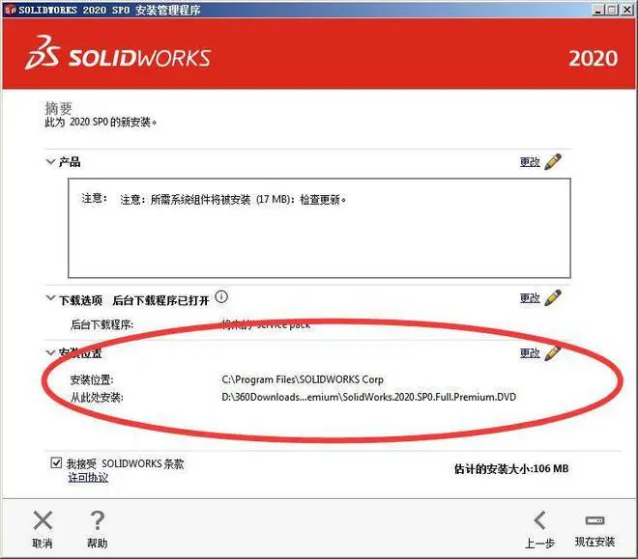Click the pencil icon beside 产品 更改
This screenshot has width=638, height=559.
(x=553, y=161)
